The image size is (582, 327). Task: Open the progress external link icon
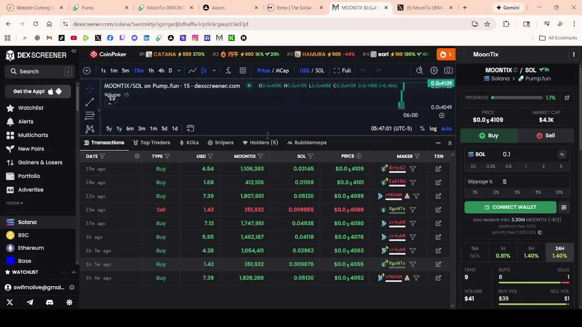tap(567, 98)
